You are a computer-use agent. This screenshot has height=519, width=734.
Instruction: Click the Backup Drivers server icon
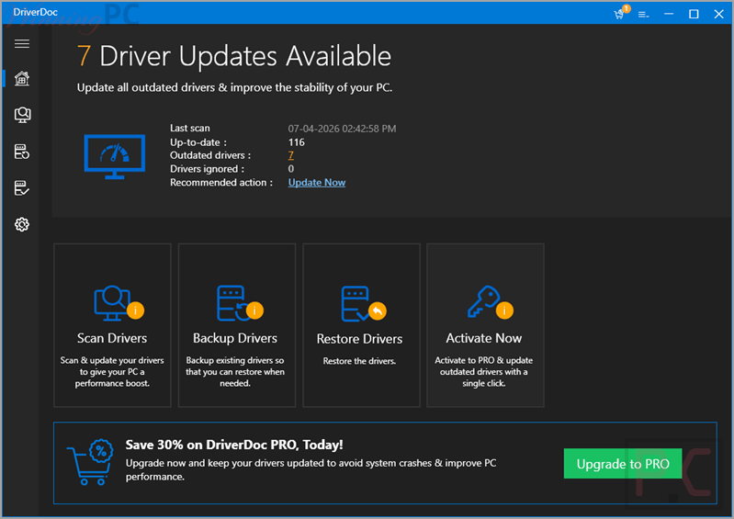point(240,303)
